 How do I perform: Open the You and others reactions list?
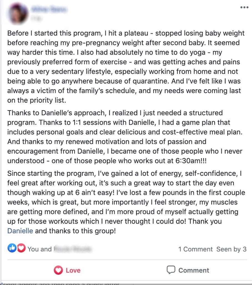(x=59, y=249)
